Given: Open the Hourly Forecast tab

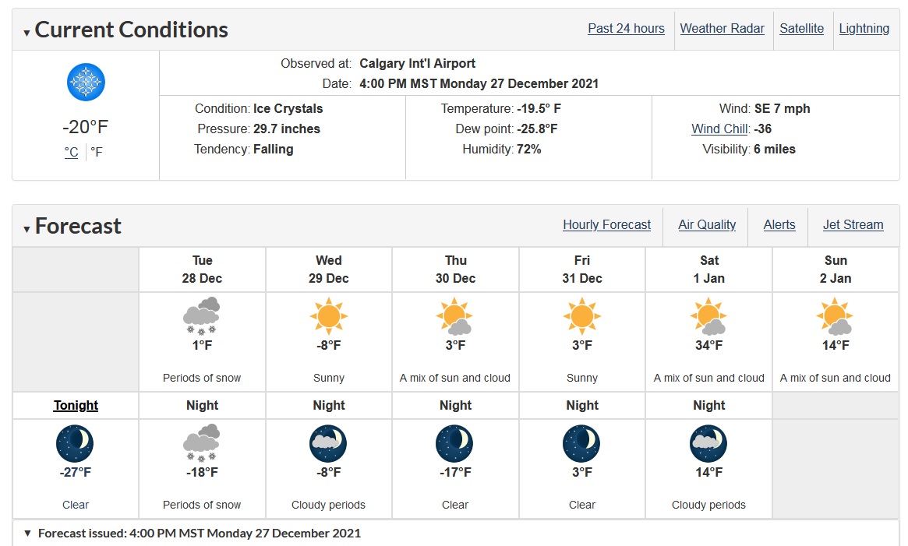Looking at the screenshot, I should 607,224.
